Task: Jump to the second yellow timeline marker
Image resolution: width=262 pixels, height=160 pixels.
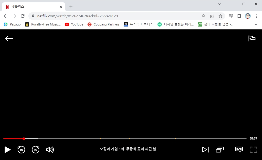Action: [x=129, y=139]
